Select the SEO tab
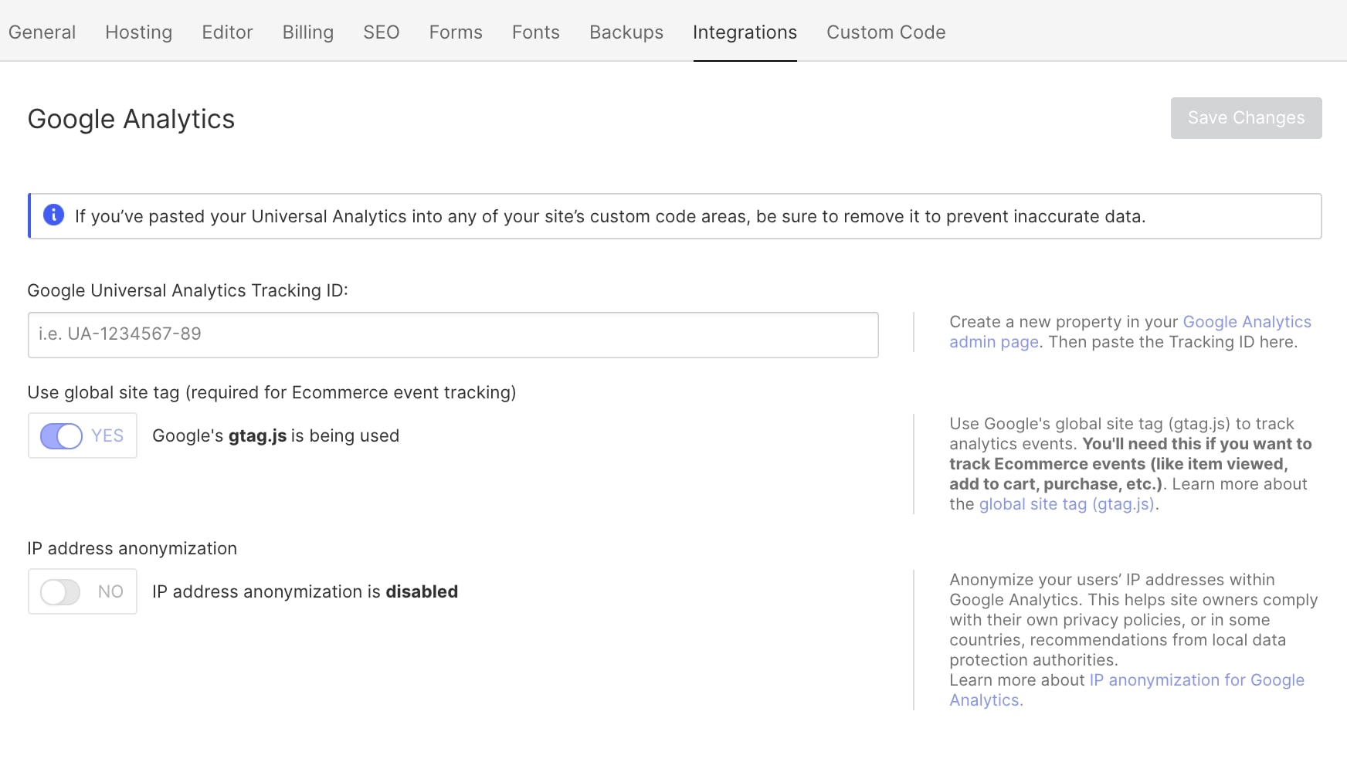 [382, 32]
